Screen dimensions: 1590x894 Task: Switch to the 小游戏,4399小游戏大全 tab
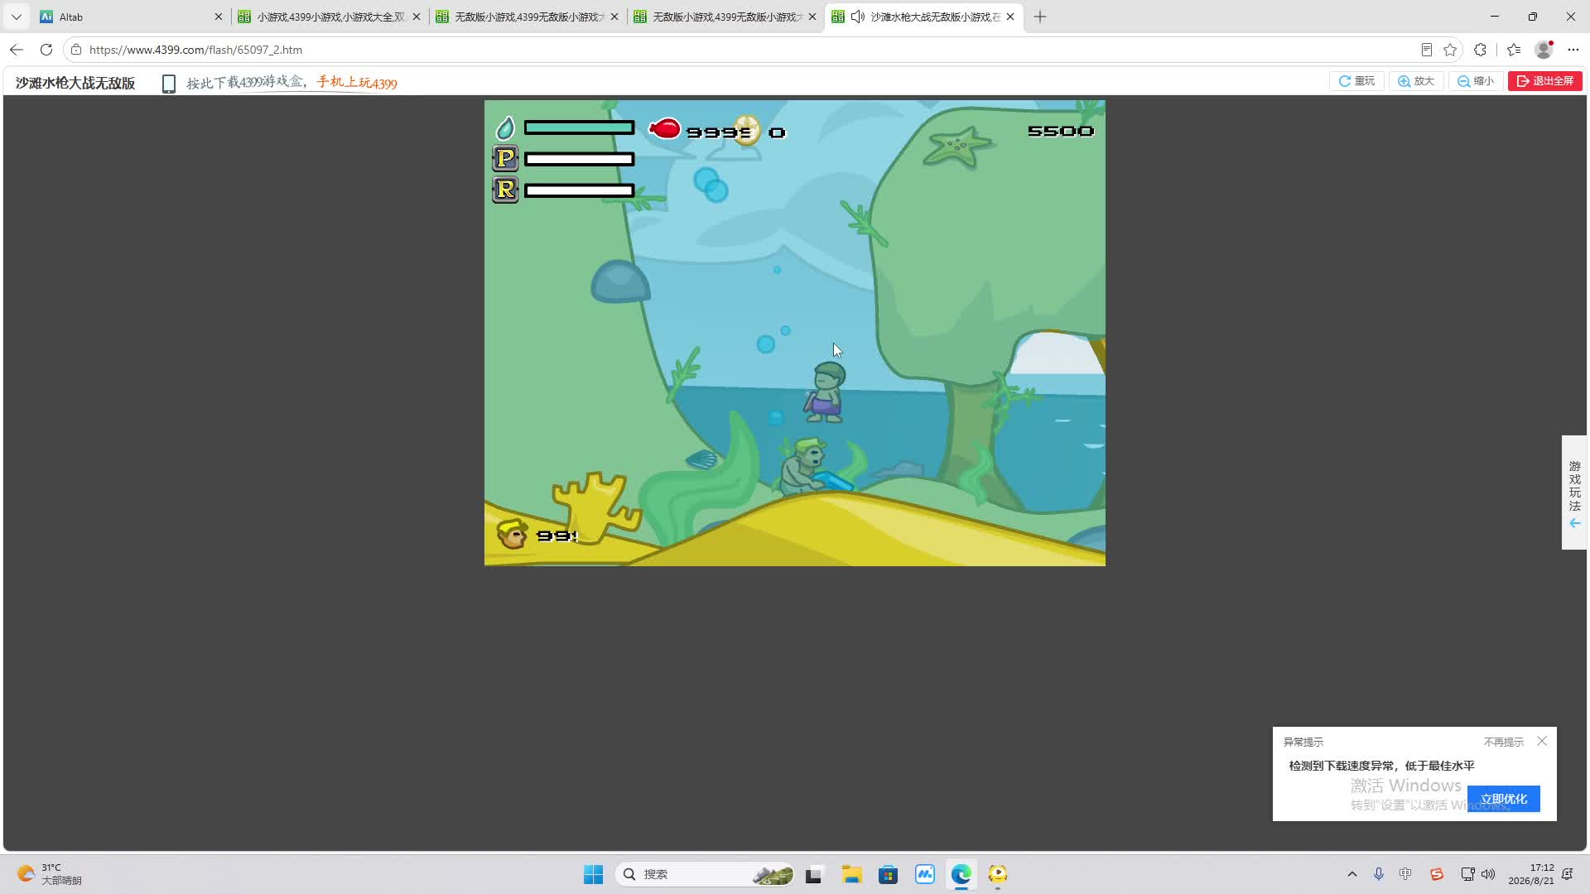tap(329, 17)
